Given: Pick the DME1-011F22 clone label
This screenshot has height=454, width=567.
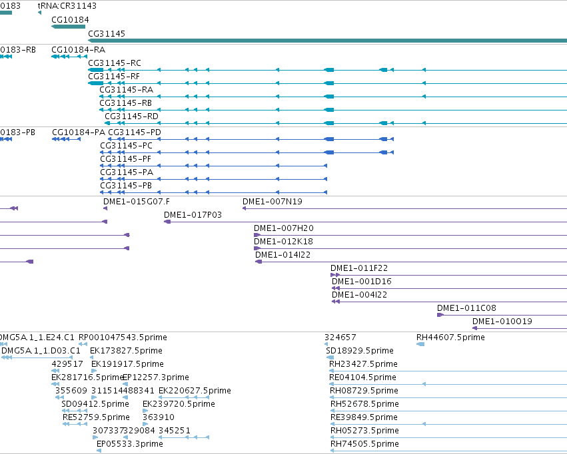Looking at the screenshot, I should click(359, 269).
